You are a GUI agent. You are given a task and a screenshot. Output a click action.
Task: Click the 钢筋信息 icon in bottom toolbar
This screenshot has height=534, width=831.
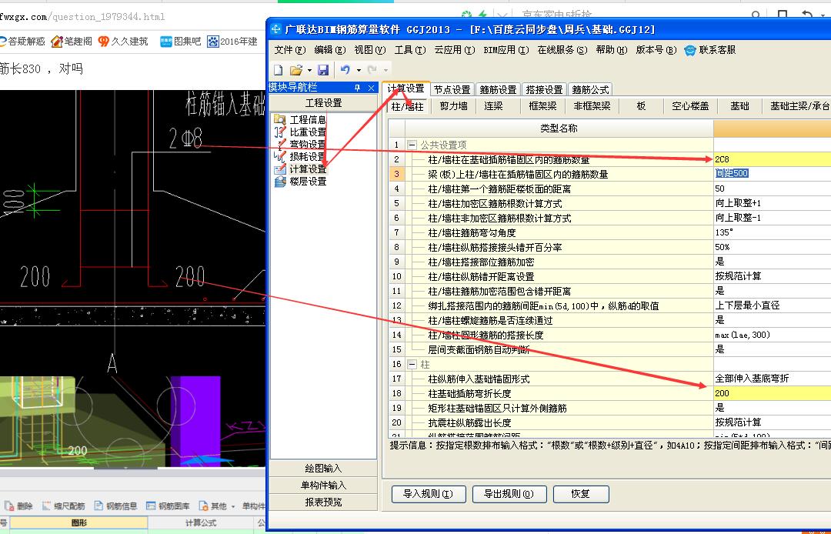(98, 506)
